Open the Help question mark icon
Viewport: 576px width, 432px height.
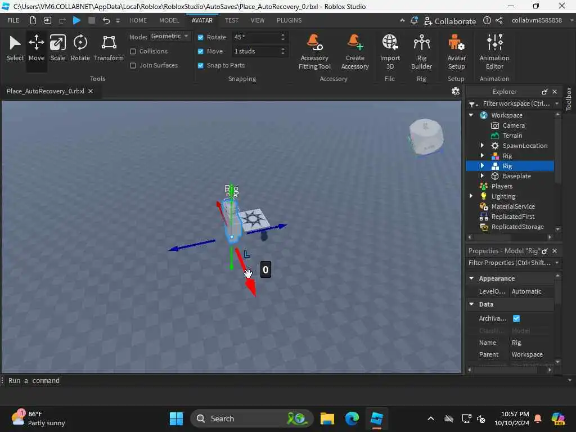point(487,21)
